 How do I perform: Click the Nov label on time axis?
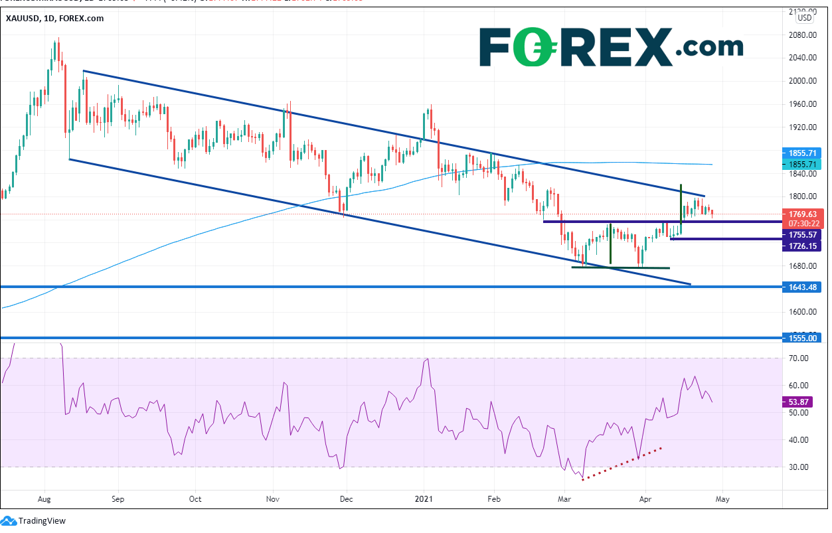[272, 498]
